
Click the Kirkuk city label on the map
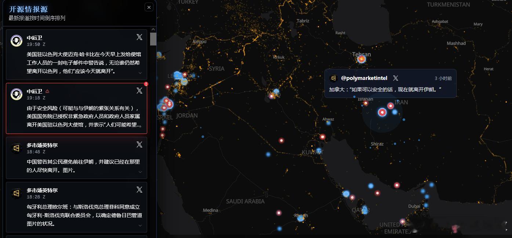(279, 57)
